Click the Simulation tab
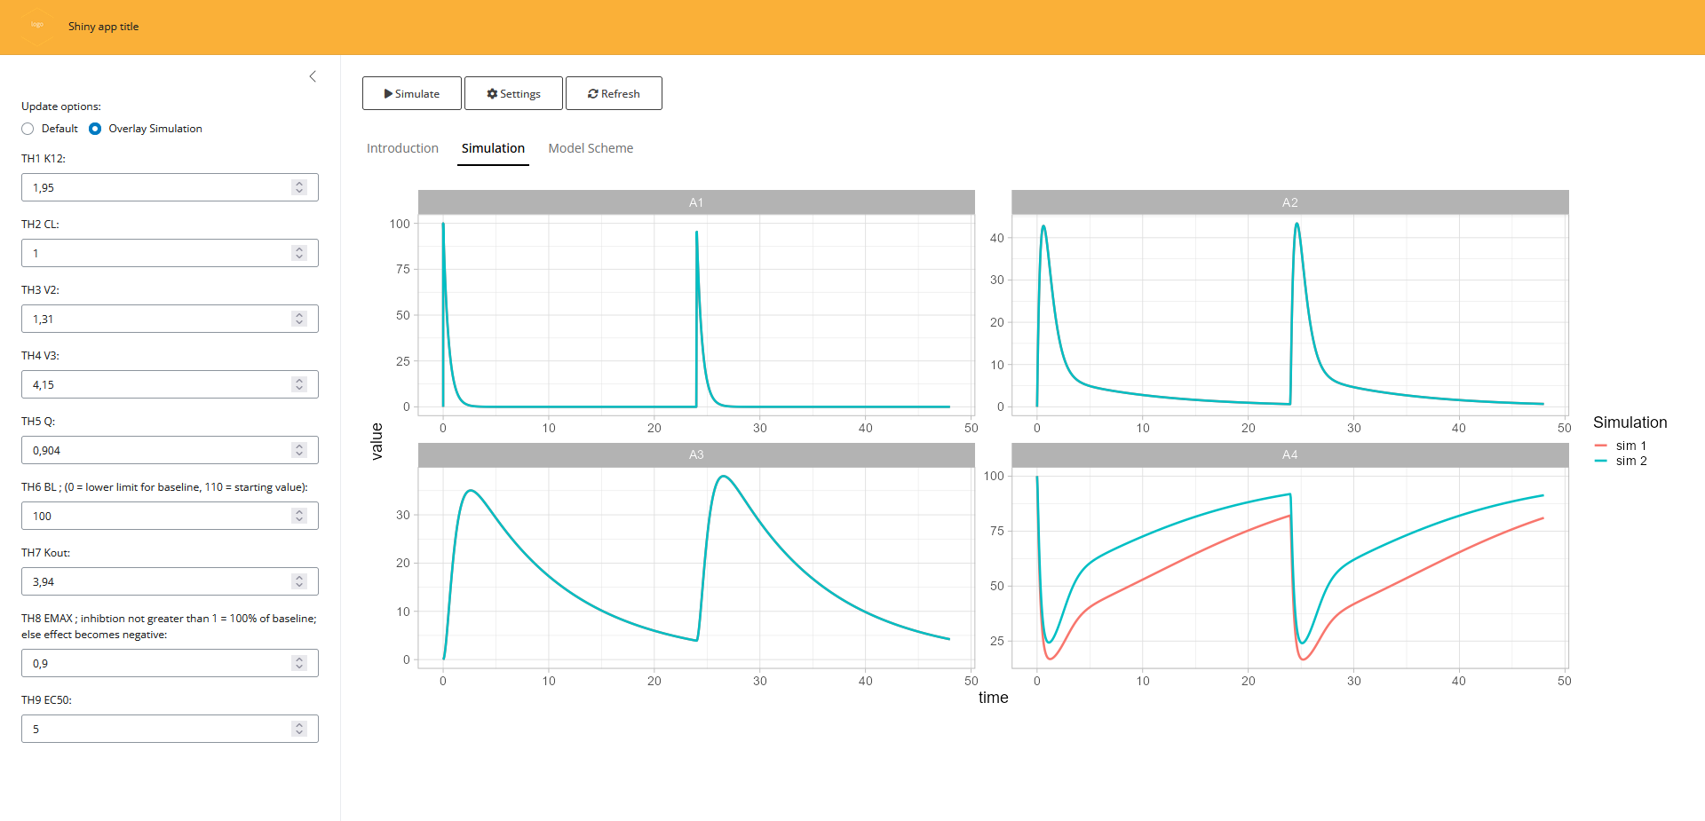The height and width of the screenshot is (821, 1705). pyautogui.click(x=493, y=148)
